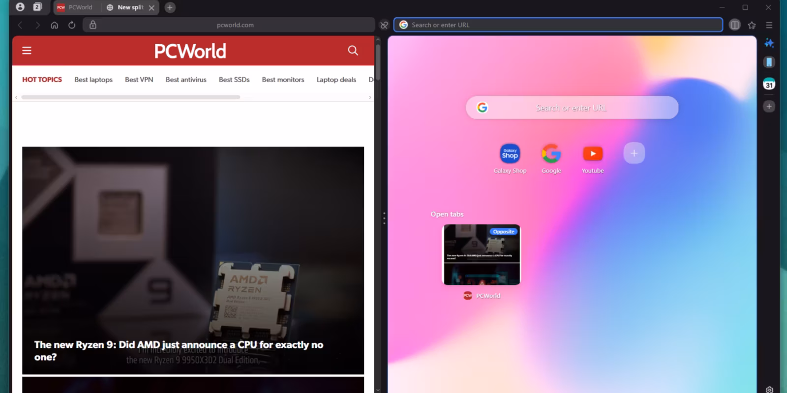Open the Best laptops link
Image resolution: width=787 pixels, height=393 pixels.
click(93, 80)
